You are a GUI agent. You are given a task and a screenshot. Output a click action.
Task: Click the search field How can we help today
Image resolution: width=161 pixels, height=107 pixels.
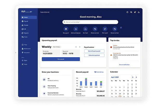pyautogui.click(x=90, y=22)
